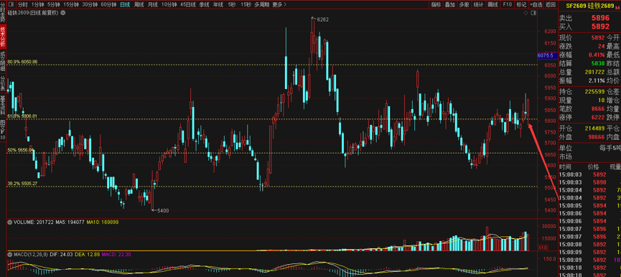Select the 10分钟 period
This screenshot has width=621, height=277.
click(x=169, y=5)
